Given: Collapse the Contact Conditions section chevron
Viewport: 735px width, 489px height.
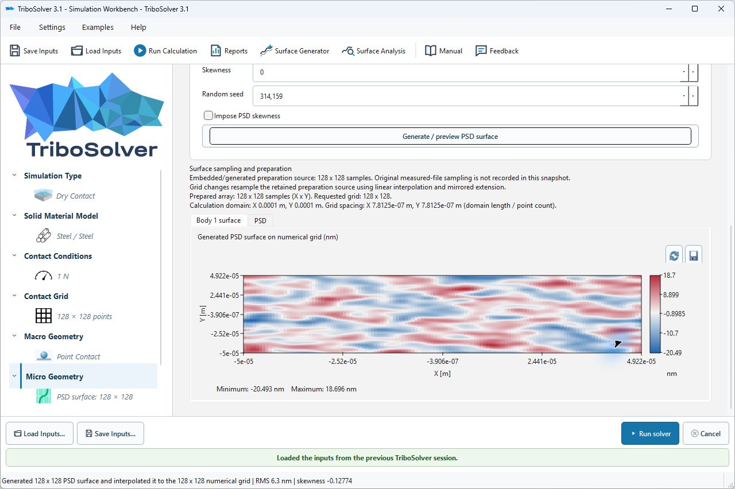Looking at the screenshot, I should [14, 256].
